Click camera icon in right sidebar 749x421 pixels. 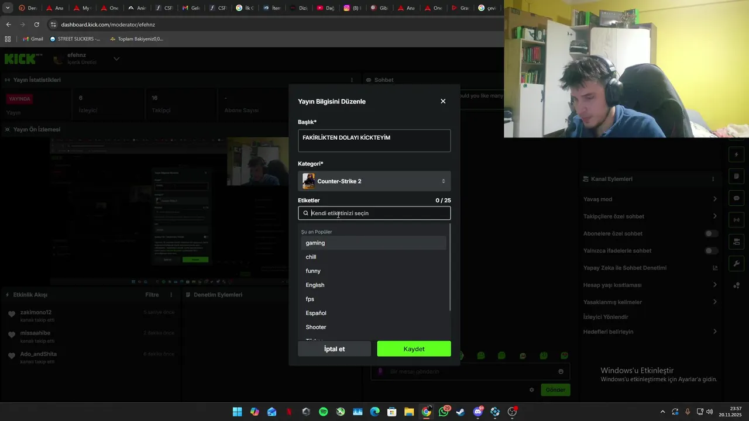coord(737,241)
